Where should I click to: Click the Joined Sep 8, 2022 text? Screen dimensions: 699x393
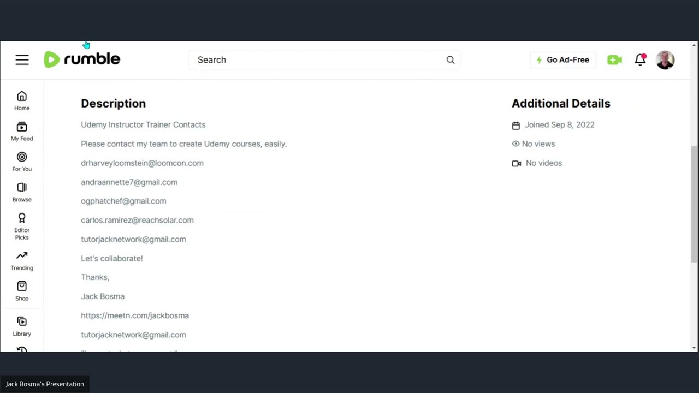(559, 124)
